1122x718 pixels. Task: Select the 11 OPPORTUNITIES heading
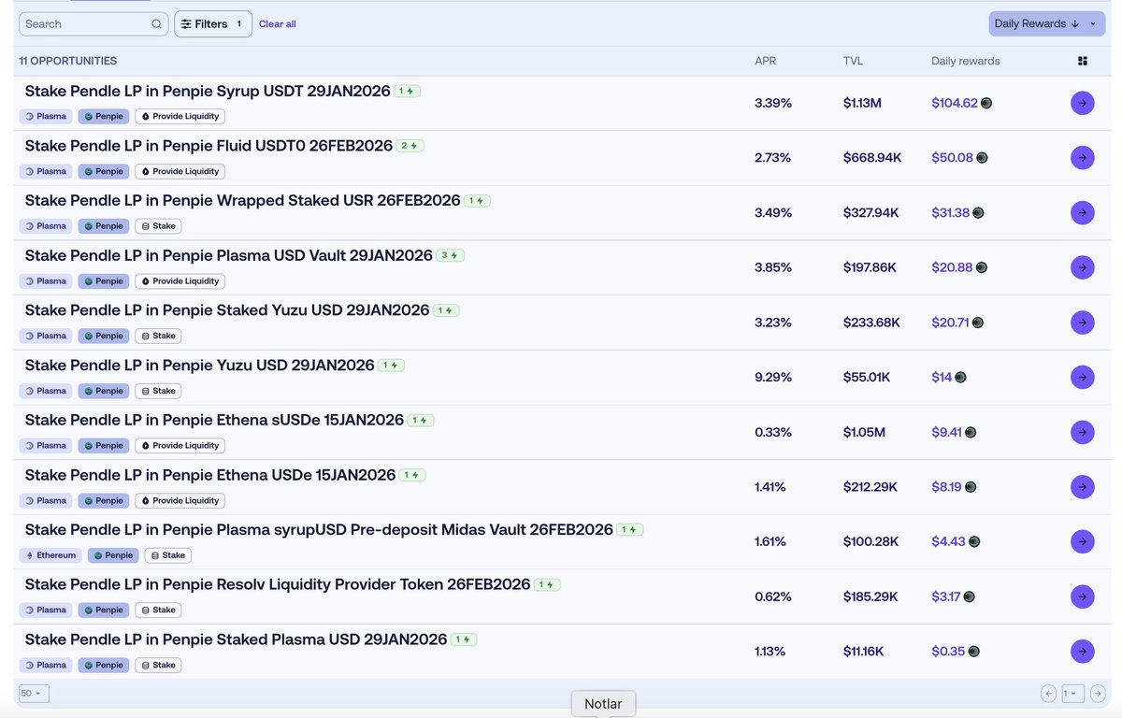[x=68, y=61]
